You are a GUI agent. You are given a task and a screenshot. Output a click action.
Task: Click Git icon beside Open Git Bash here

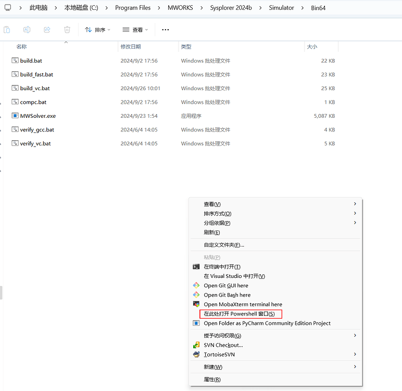click(196, 295)
